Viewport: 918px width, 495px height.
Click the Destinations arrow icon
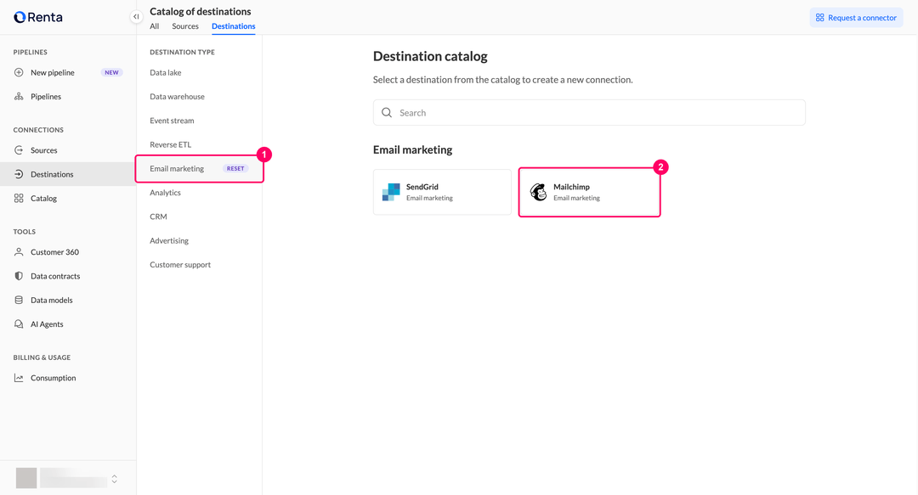tap(19, 174)
